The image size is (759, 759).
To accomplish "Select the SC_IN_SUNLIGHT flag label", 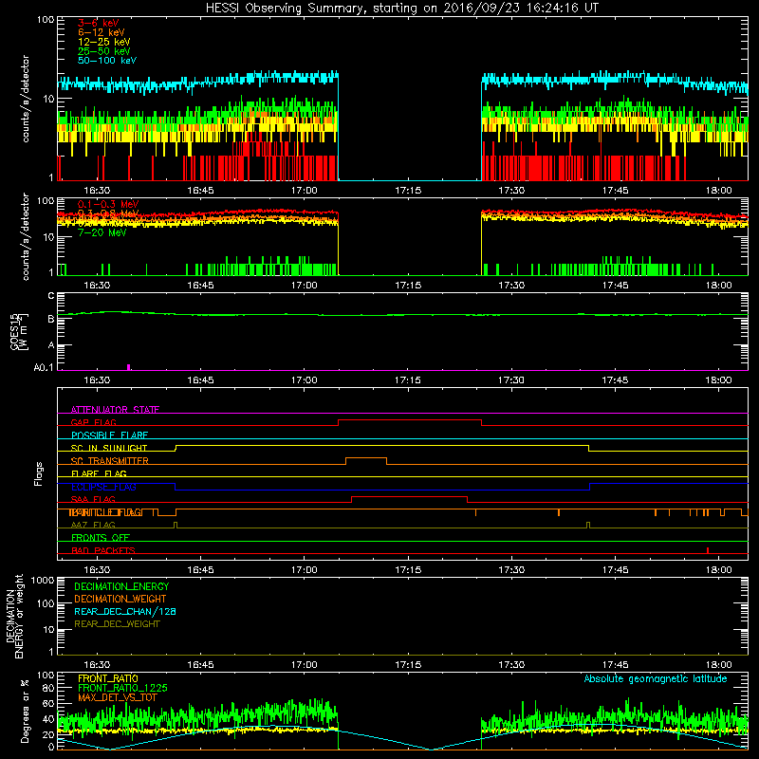I will [x=109, y=448].
